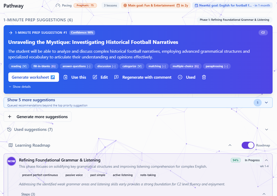Screen dimensions: 277x196
Task: Expand Show 5 more suggestions chevron
Action: (x=266, y=103)
